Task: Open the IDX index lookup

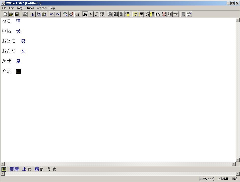Action: (175, 14)
